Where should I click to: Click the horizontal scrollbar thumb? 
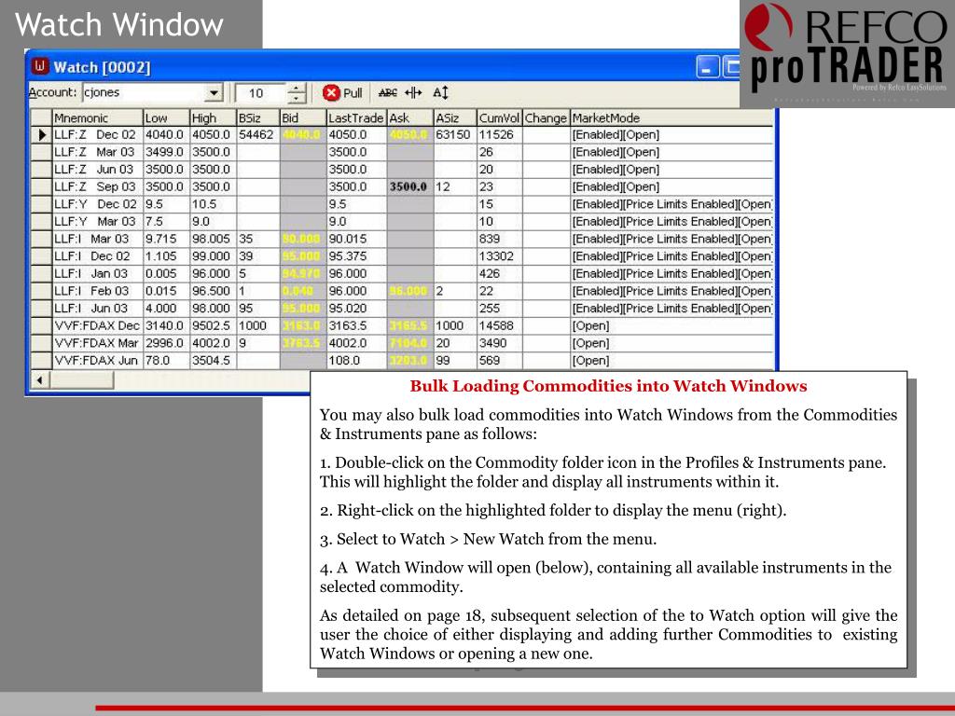82,380
